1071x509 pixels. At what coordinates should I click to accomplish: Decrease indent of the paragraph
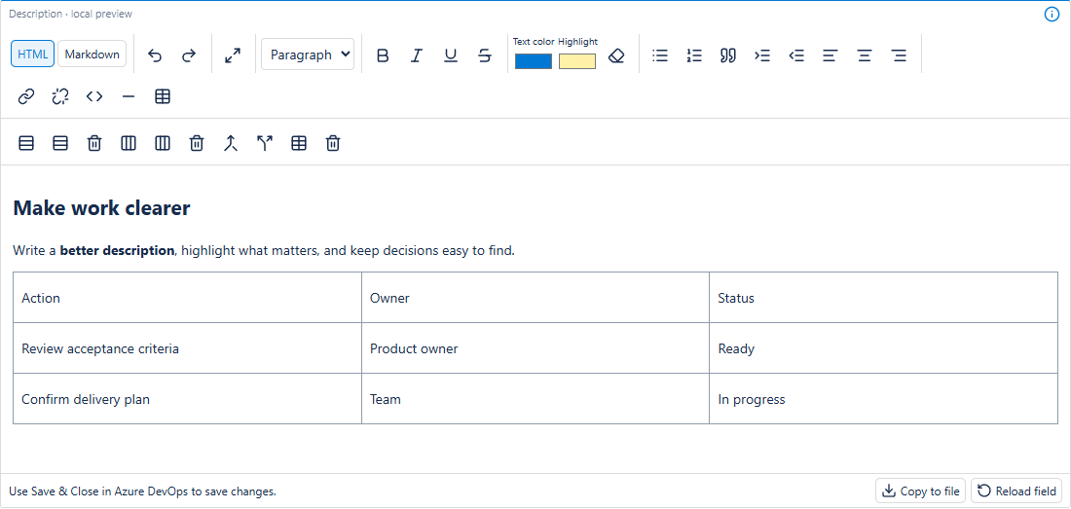coord(796,55)
